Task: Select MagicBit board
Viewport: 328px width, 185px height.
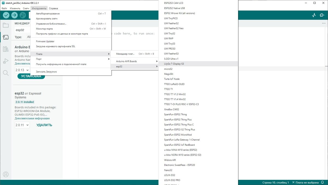Action: pos(198,74)
